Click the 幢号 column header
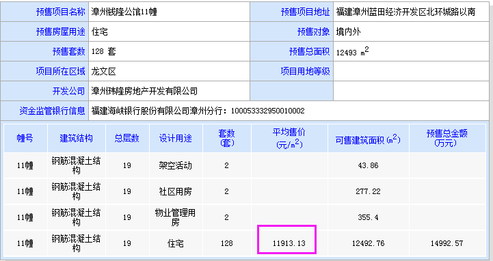The width and height of the screenshot is (493, 261). (x=25, y=138)
